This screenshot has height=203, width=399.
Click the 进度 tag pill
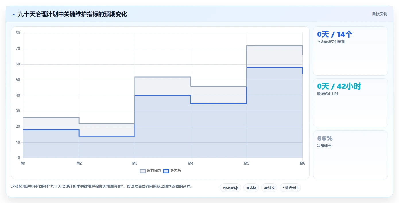269,188
